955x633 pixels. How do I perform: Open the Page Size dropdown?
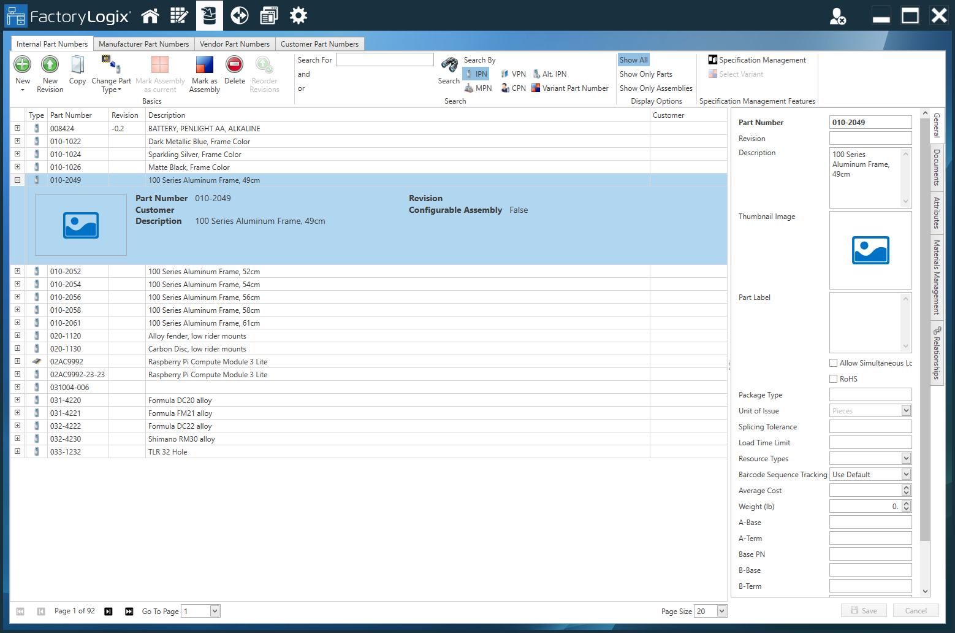[721, 612]
